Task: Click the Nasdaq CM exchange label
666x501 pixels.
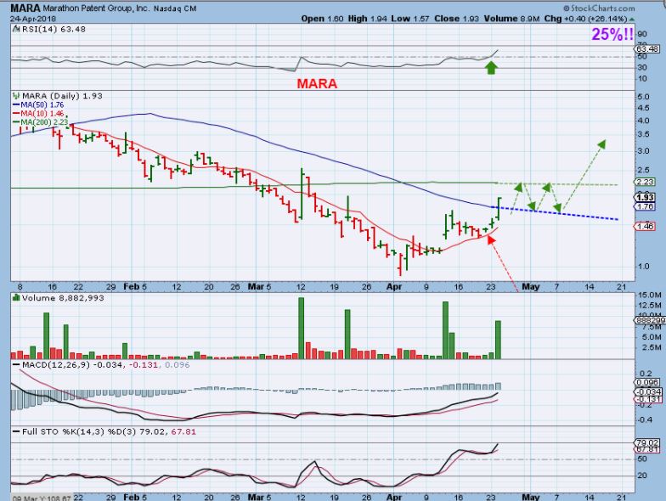Action: coord(175,8)
